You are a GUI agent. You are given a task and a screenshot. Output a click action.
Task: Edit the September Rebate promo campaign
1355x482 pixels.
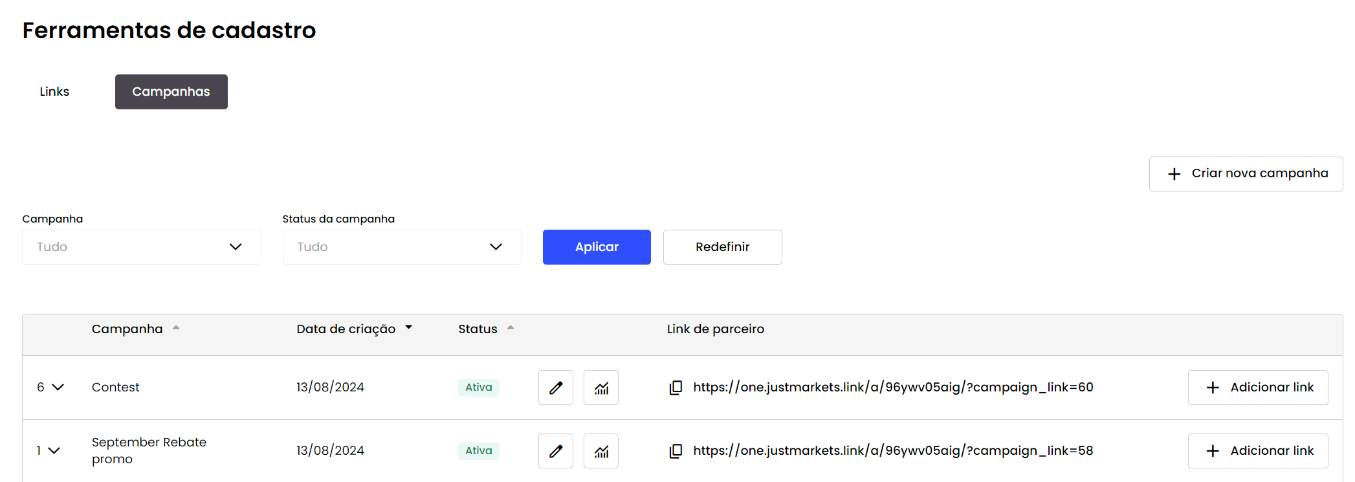coord(556,451)
